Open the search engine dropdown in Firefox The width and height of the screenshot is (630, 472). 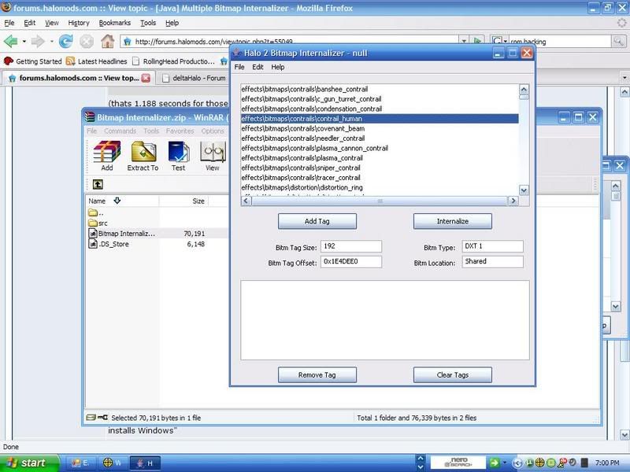coord(505,42)
